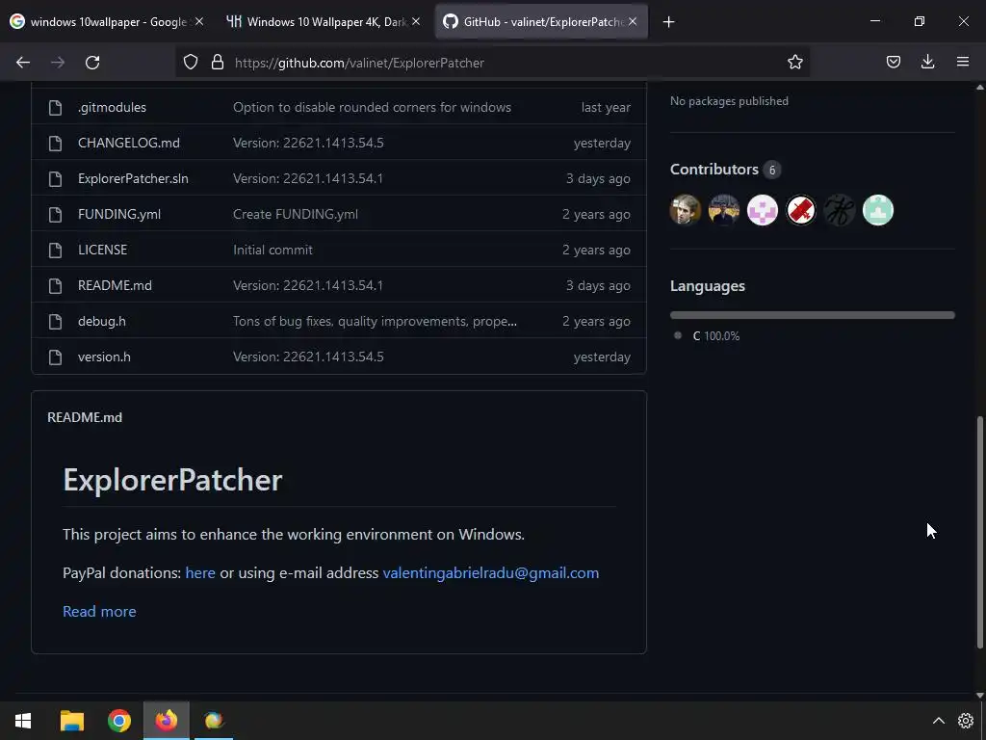This screenshot has width=986, height=740.
Task: Click file icon beside LICENSE
Action: click(55, 251)
